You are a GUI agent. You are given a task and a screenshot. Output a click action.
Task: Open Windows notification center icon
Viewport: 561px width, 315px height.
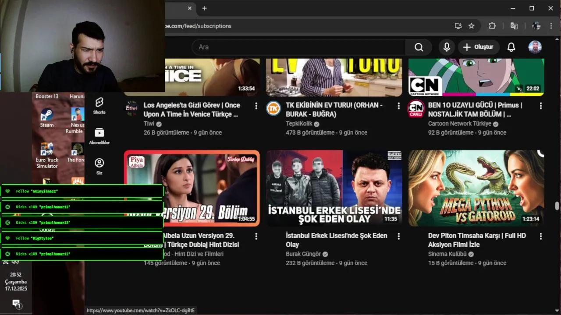point(17,304)
